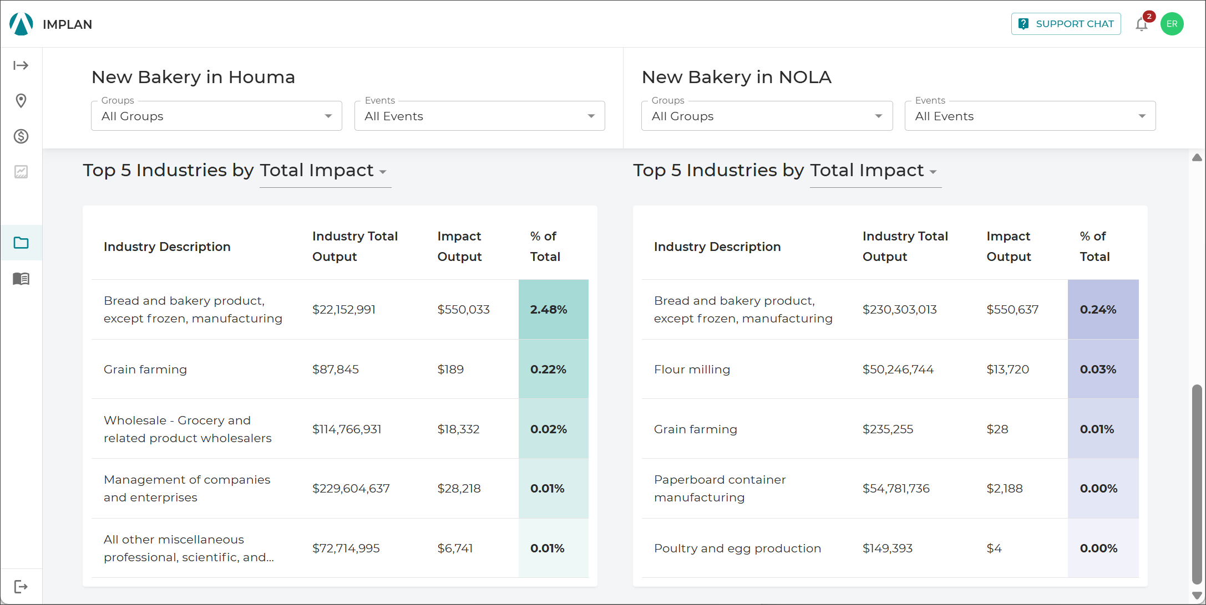1206x605 pixels.
Task: Open the Regions map pin icon
Action: click(21, 101)
